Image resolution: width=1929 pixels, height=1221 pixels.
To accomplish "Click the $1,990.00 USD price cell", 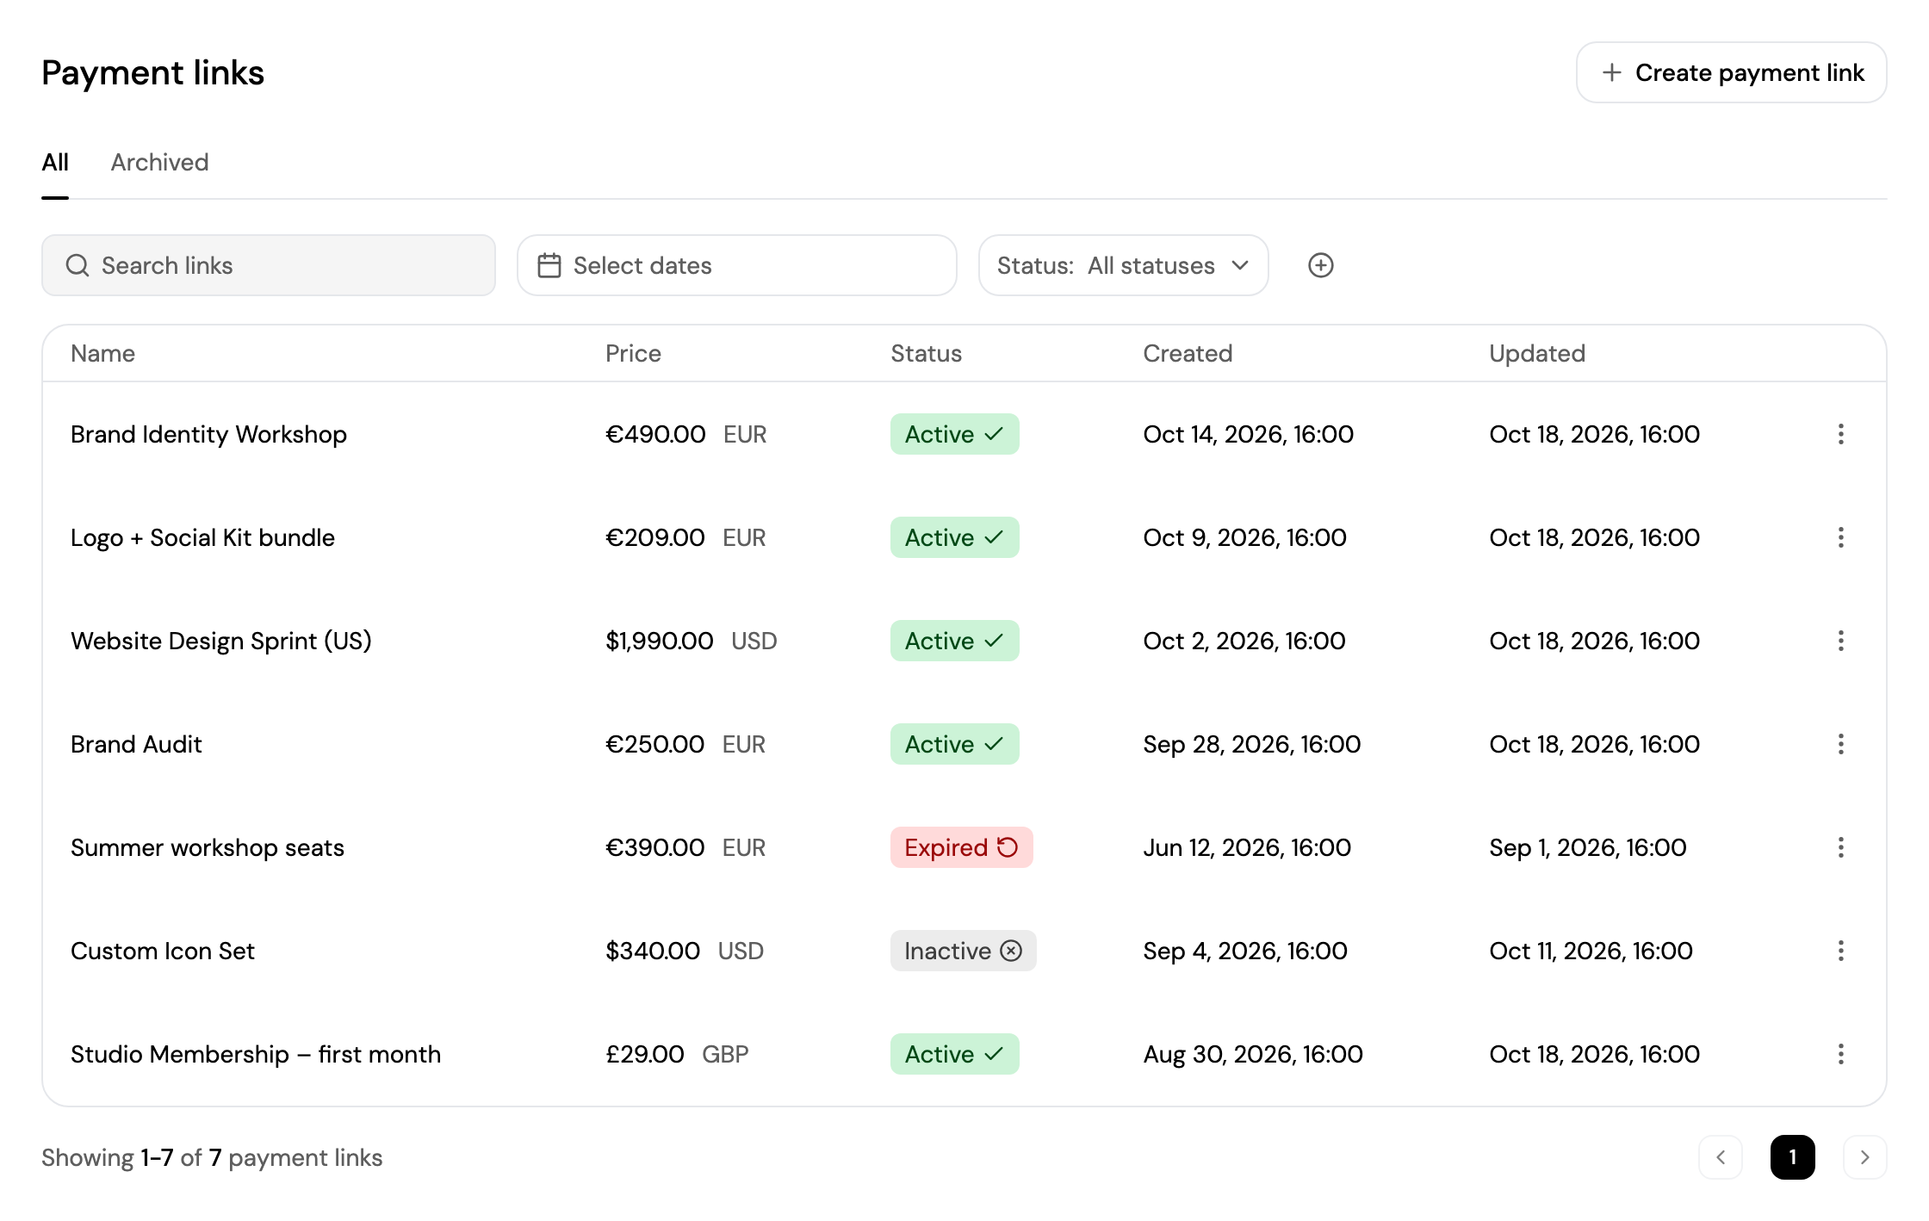I will click(692, 641).
